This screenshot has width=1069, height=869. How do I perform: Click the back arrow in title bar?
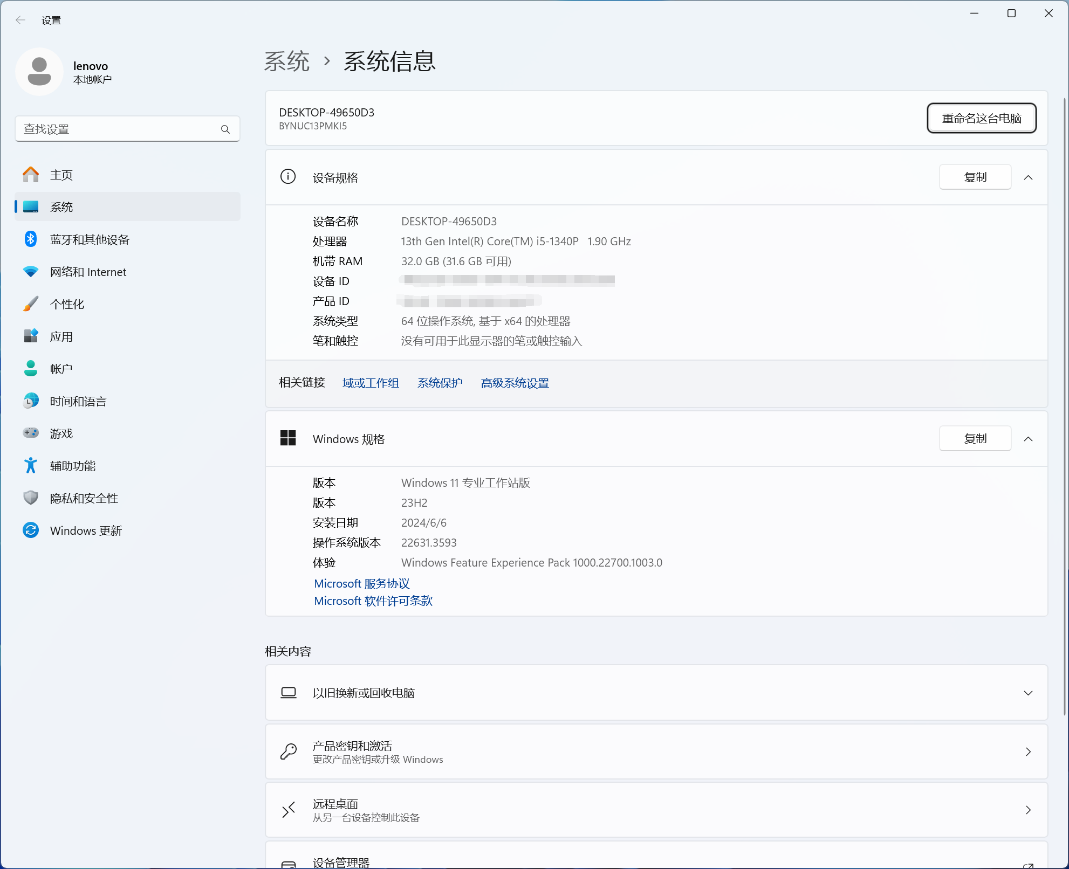pyautogui.click(x=20, y=20)
